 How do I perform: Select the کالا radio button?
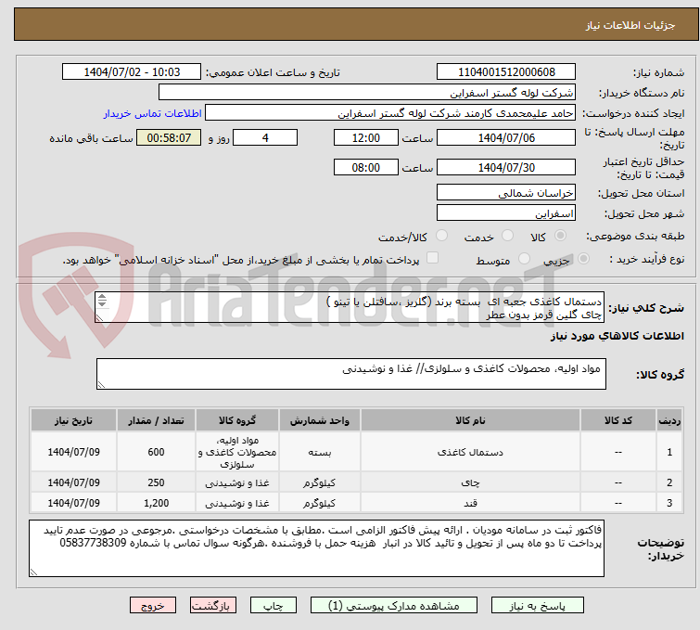click(x=560, y=236)
